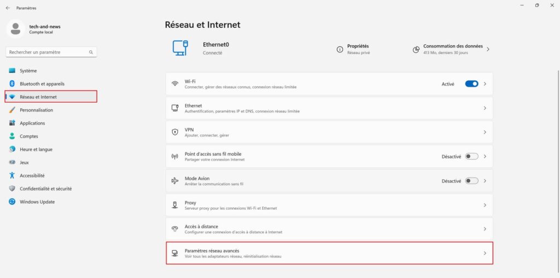Viewport: 560px width, 278px height.
Task: Open Système settings category
Action: coord(51,70)
